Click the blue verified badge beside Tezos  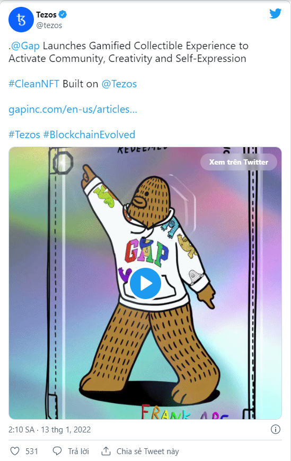tap(63, 14)
